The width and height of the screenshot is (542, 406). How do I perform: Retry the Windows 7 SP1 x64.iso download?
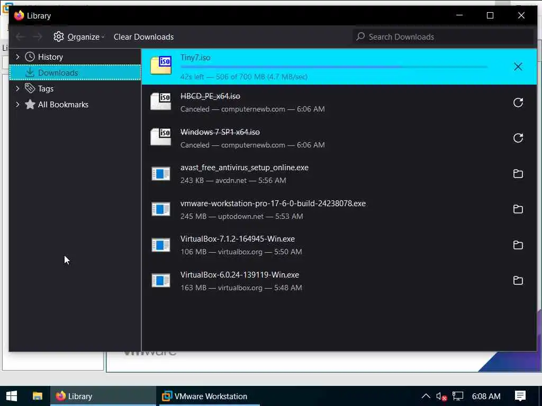(x=518, y=138)
